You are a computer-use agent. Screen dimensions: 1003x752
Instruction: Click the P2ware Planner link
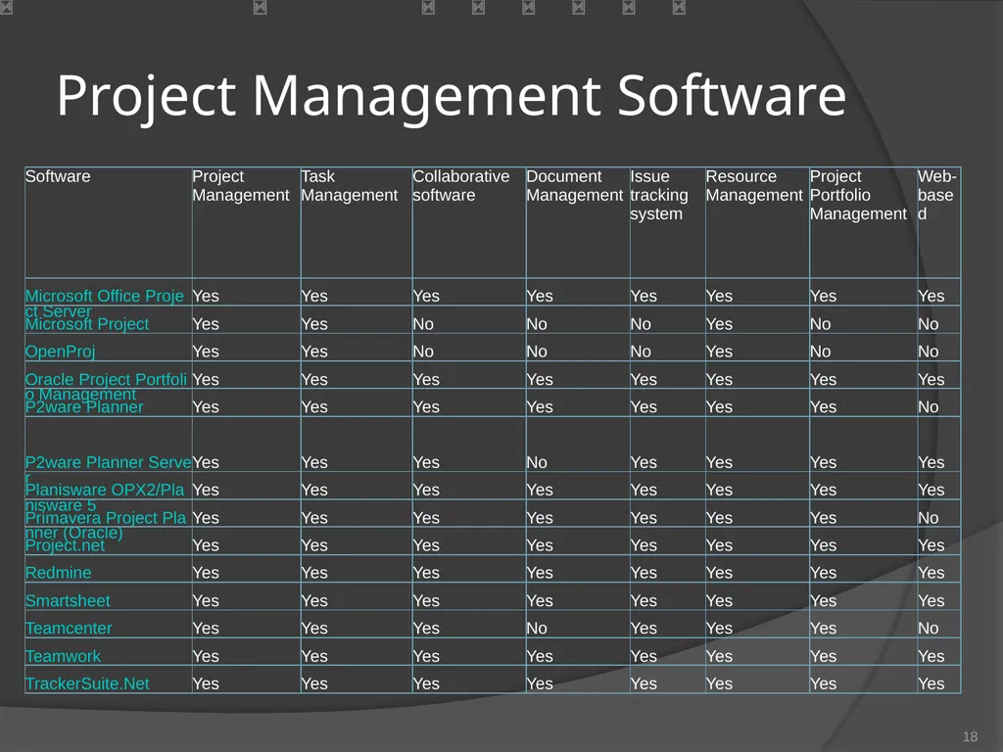(84, 407)
